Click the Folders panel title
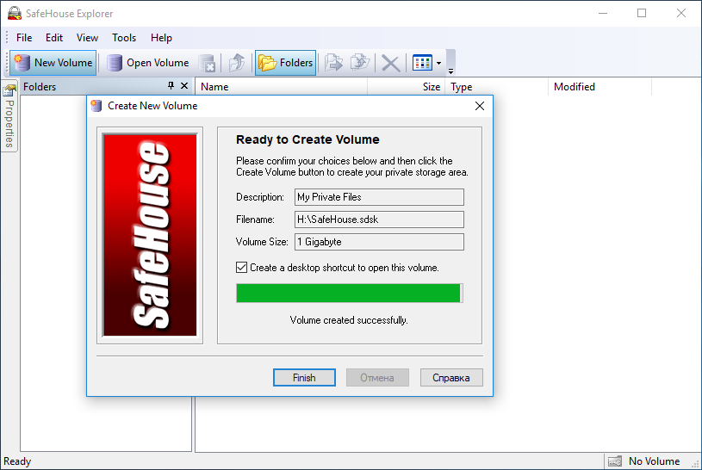The image size is (702, 470). (40, 87)
